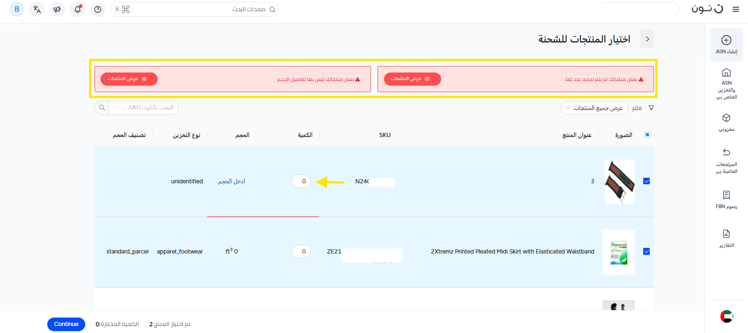Click the noon logo
Viewport: 748px width, 333px height.
pyautogui.click(x=707, y=9)
